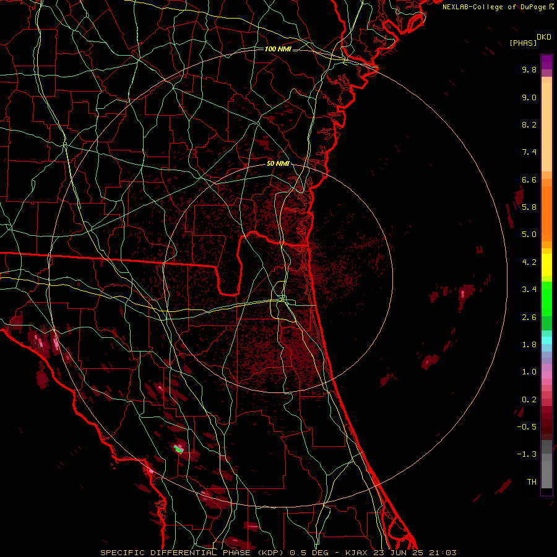Viewport: 557px width, 557px height.
Task: Click the 5.0 scale value
Action: click(x=529, y=235)
